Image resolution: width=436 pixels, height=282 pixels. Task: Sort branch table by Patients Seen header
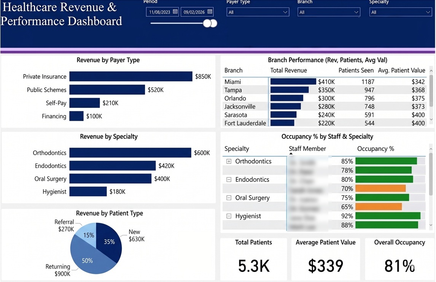click(x=356, y=71)
